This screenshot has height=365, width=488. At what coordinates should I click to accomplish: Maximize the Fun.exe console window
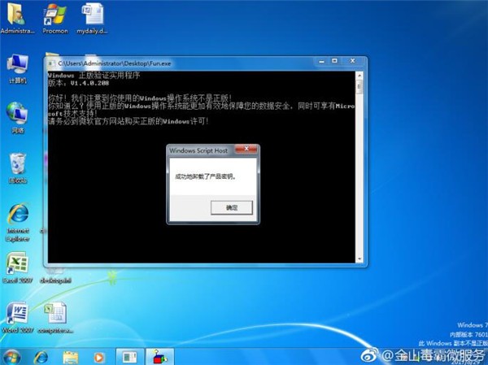tap(335, 61)
